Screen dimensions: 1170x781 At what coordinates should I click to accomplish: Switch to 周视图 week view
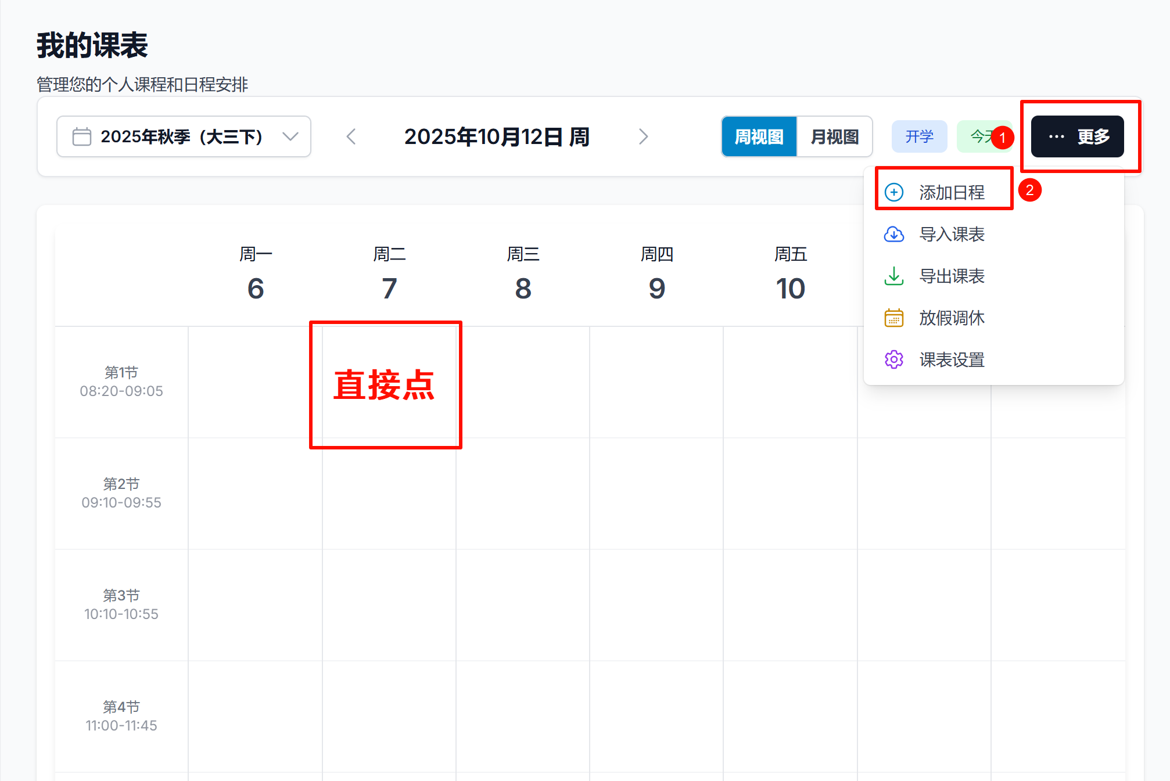click(x=759, y=136)
